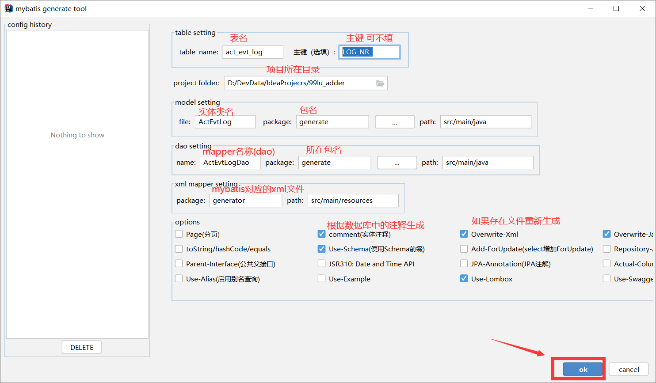Toggle the Use-Example checkbox
656x383 pixels.
click(322, 279)
